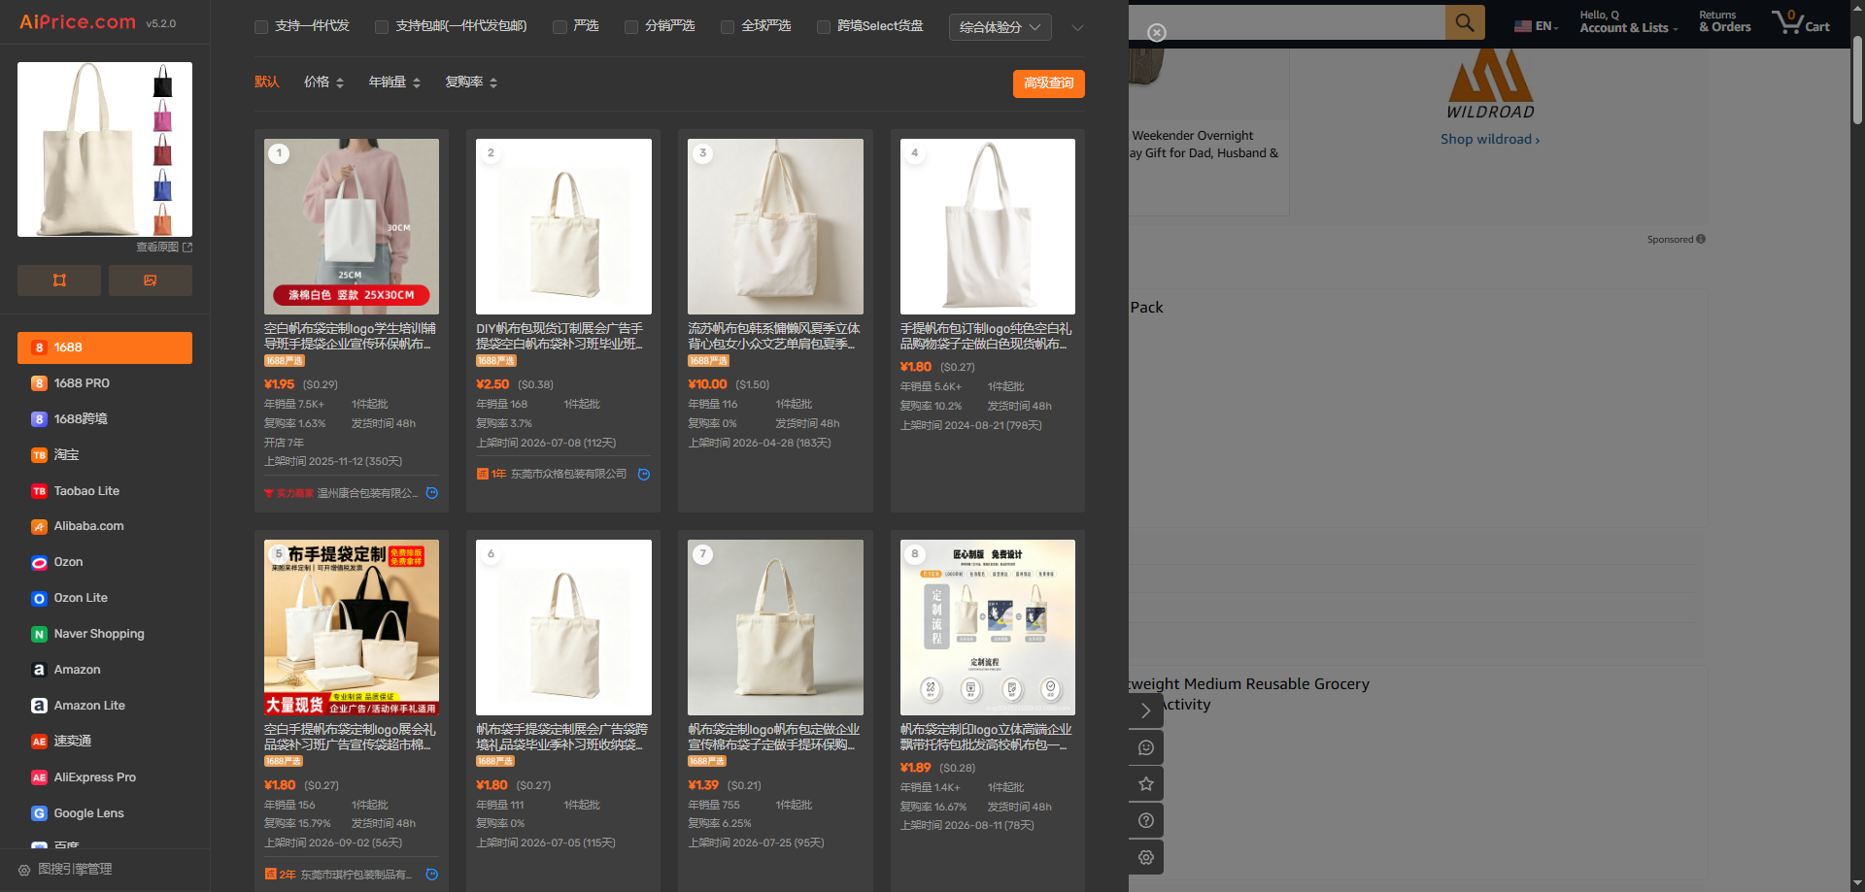This screenshot has height=892, width=1865.
Task: Sort results by 价格
Action: click(x=324, y=83)
